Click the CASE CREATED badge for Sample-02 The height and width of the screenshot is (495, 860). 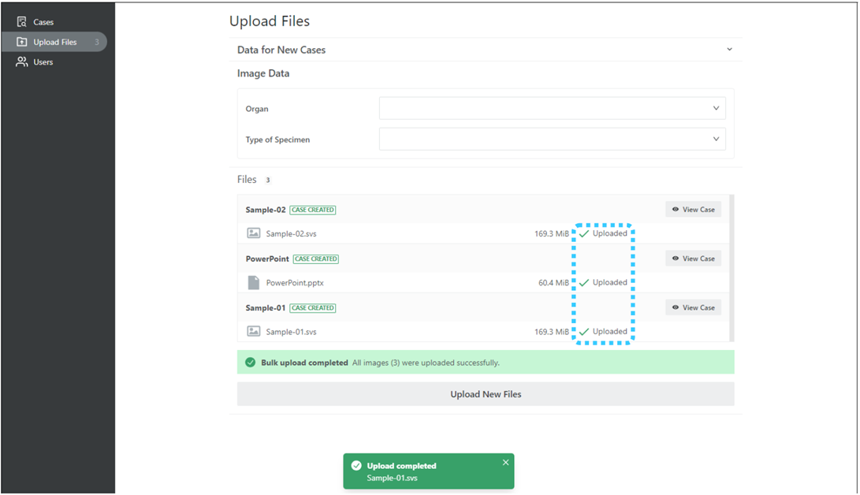313,210
